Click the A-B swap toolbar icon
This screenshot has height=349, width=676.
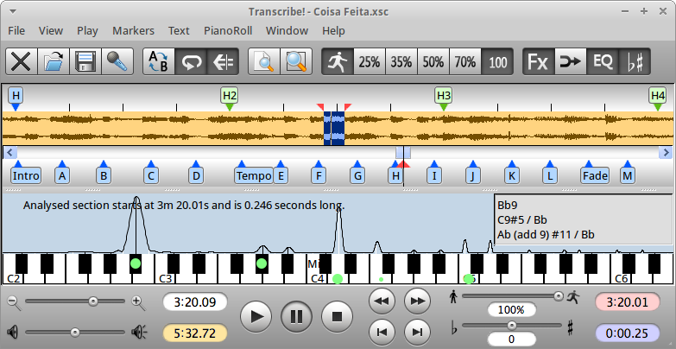point(159,62)
